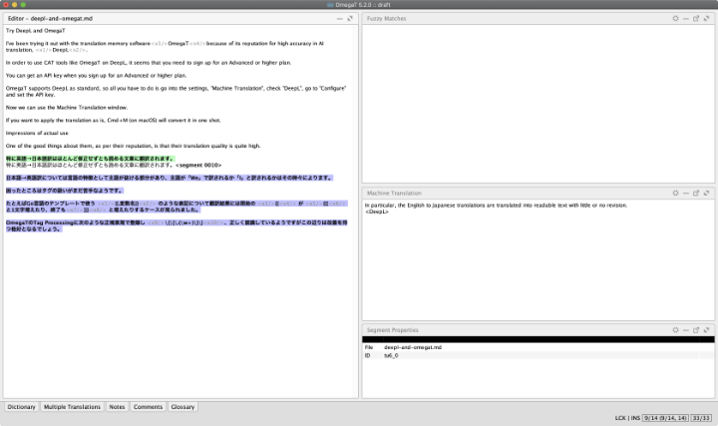Select the Machine Translation pane title

point(394,194)
